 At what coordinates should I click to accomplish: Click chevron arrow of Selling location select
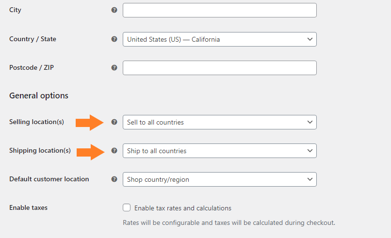coord(310,122)
